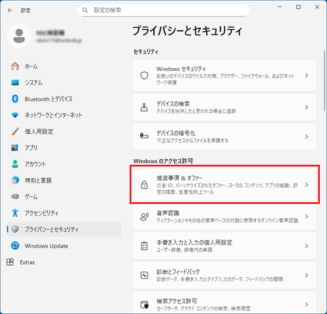Open the 音声認識 card
327x314 pixels.
click(225, 216)
